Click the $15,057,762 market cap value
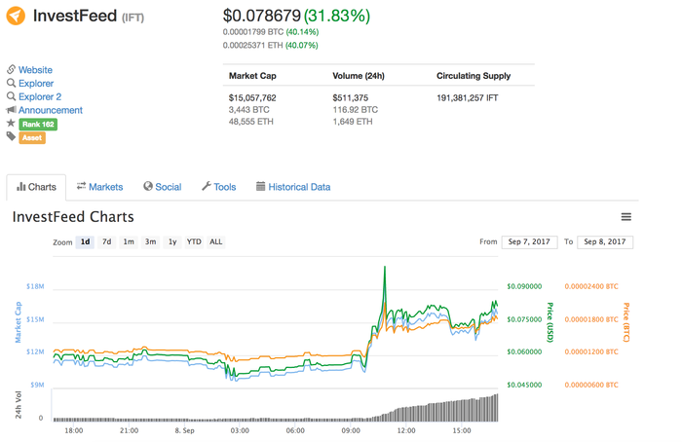The height and width of the screenshot is (442, 682). coord(252,98)
